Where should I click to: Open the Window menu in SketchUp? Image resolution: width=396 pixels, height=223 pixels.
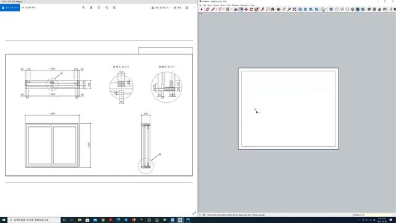click(x=236, y=5)
